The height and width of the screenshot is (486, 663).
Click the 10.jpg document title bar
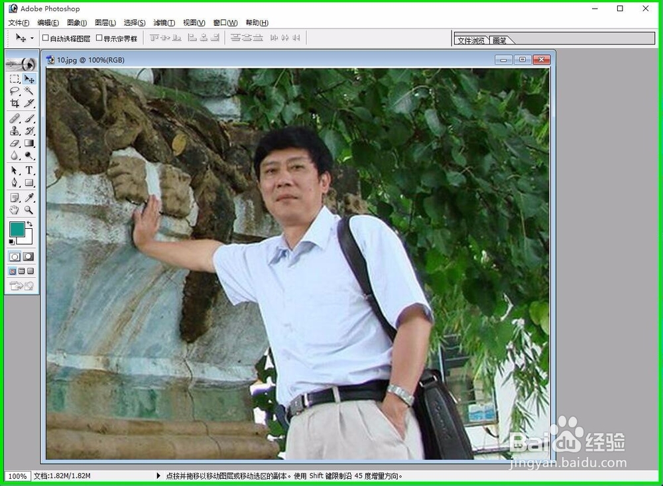click(298, 60)
